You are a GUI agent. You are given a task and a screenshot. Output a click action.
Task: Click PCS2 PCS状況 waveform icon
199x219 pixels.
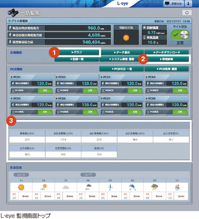click(58, 91)
